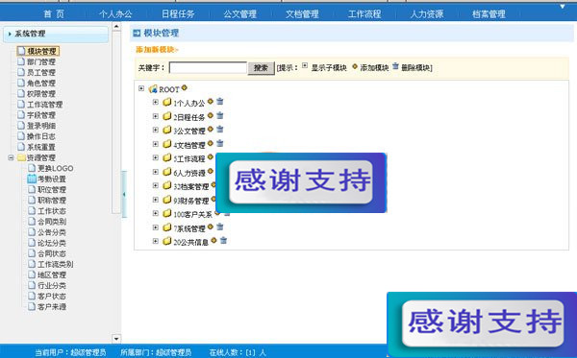Click the add-module icon beside 20公共信息

point(213,241)
